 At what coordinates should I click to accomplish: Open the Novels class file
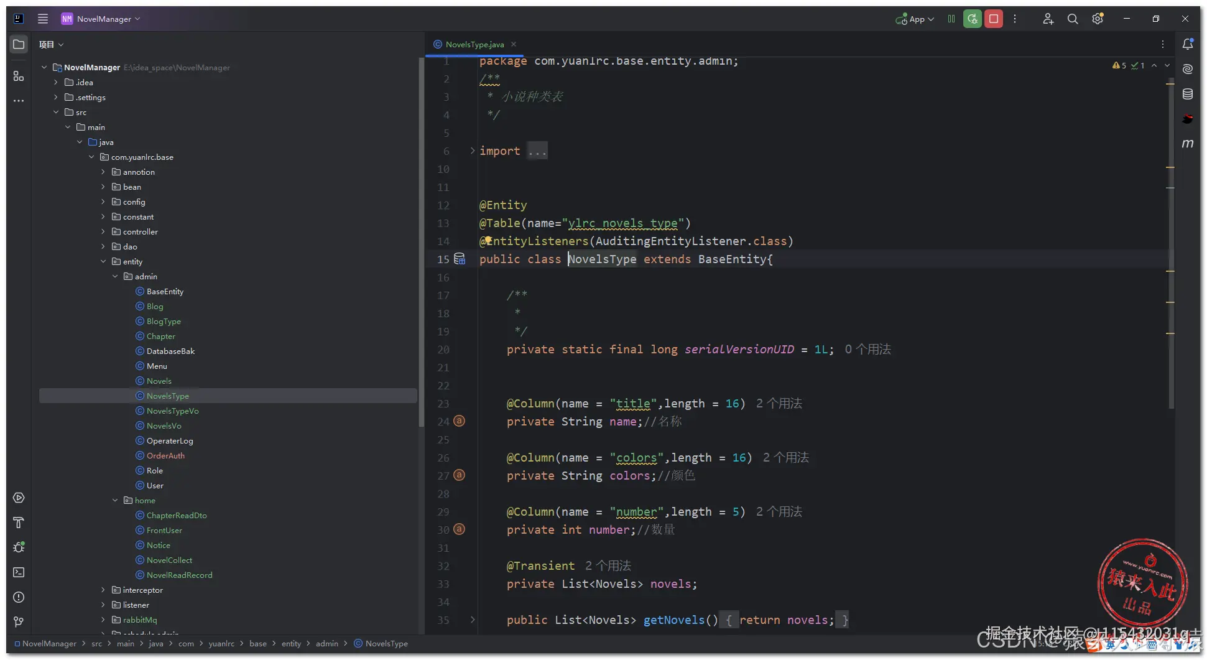[159, 381]
